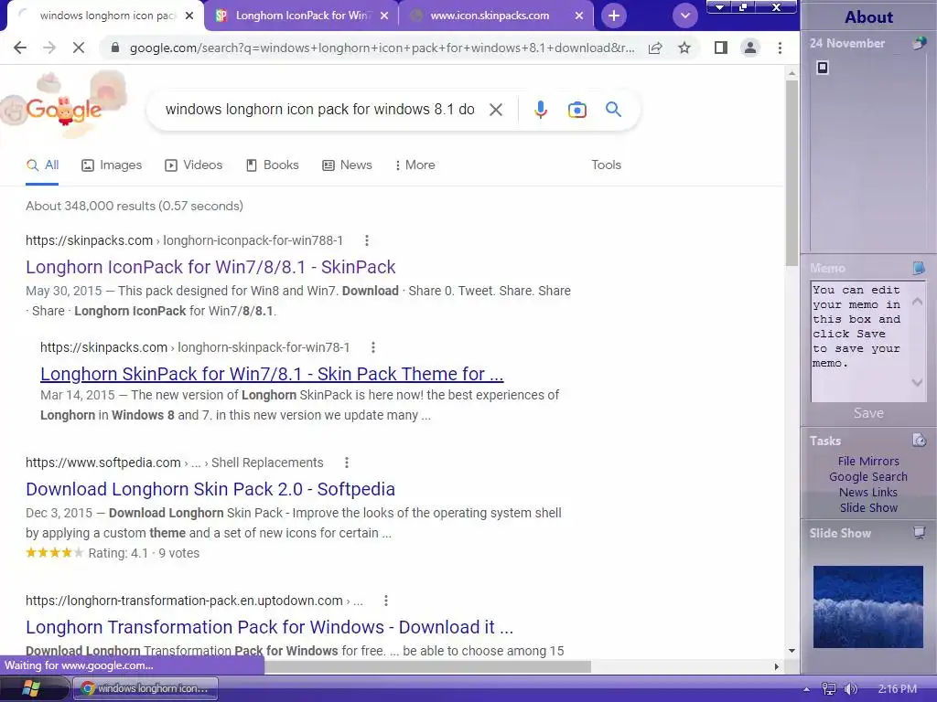Screen dimensions: 937x702
Task: Click the Memo notepad icon in sidebar
Action: pos(919,268)
